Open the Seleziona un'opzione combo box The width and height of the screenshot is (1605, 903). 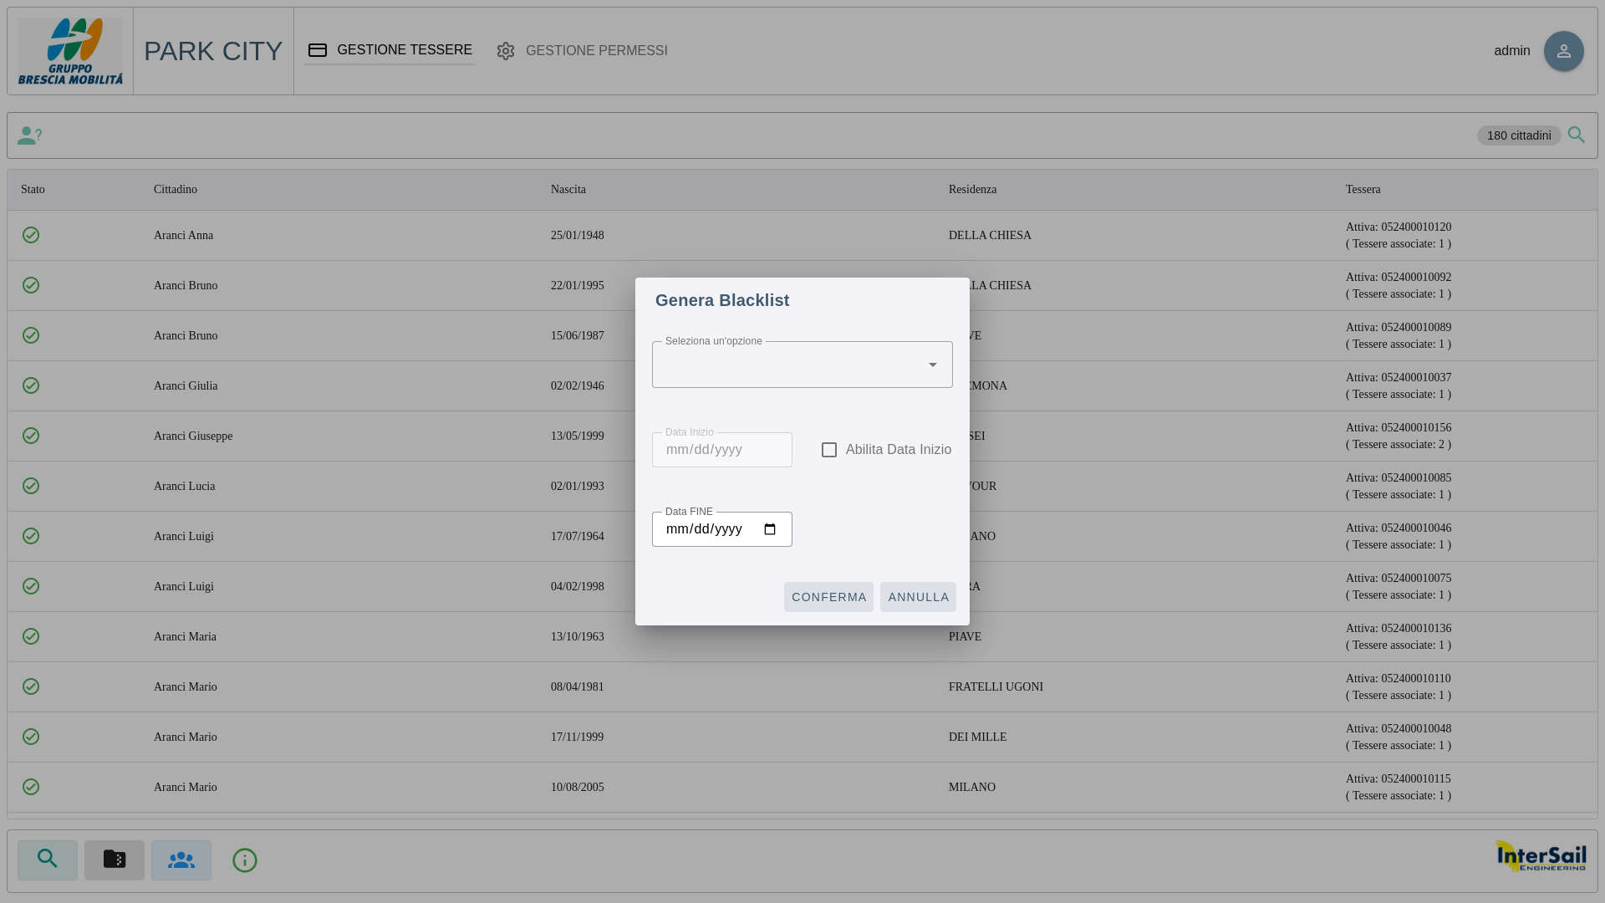click(x=802, y=365)
